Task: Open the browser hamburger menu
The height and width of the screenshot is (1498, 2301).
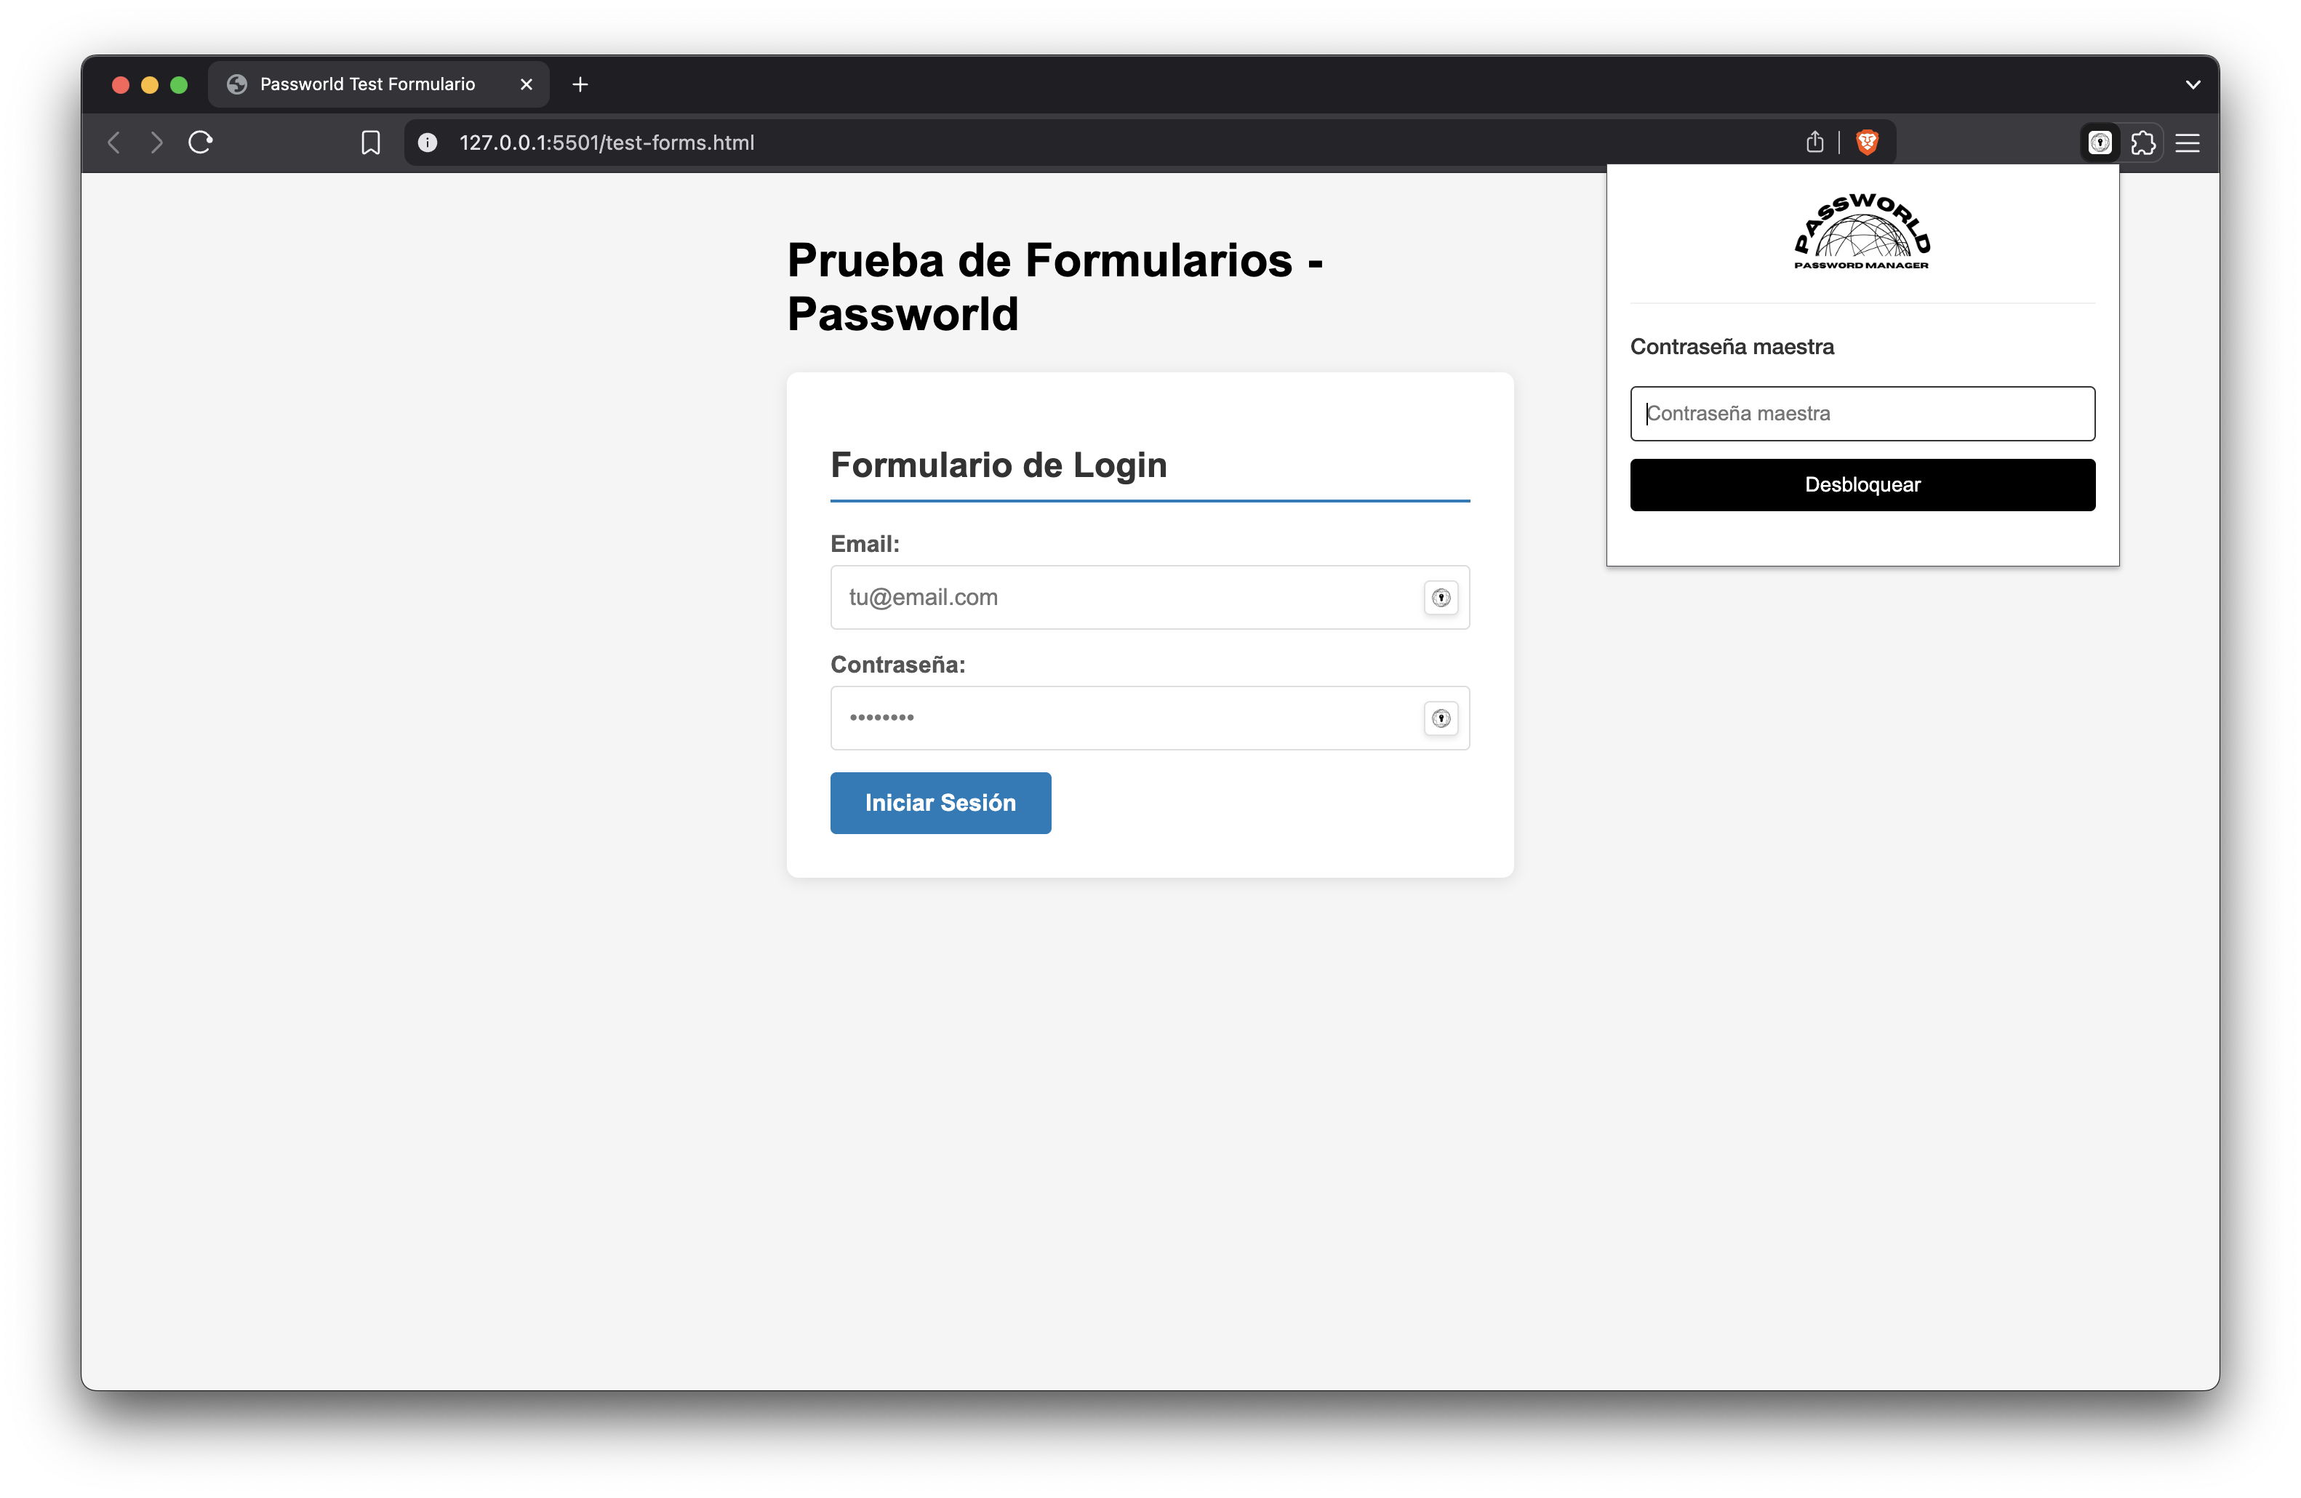Action: (x=2188, y=143)
